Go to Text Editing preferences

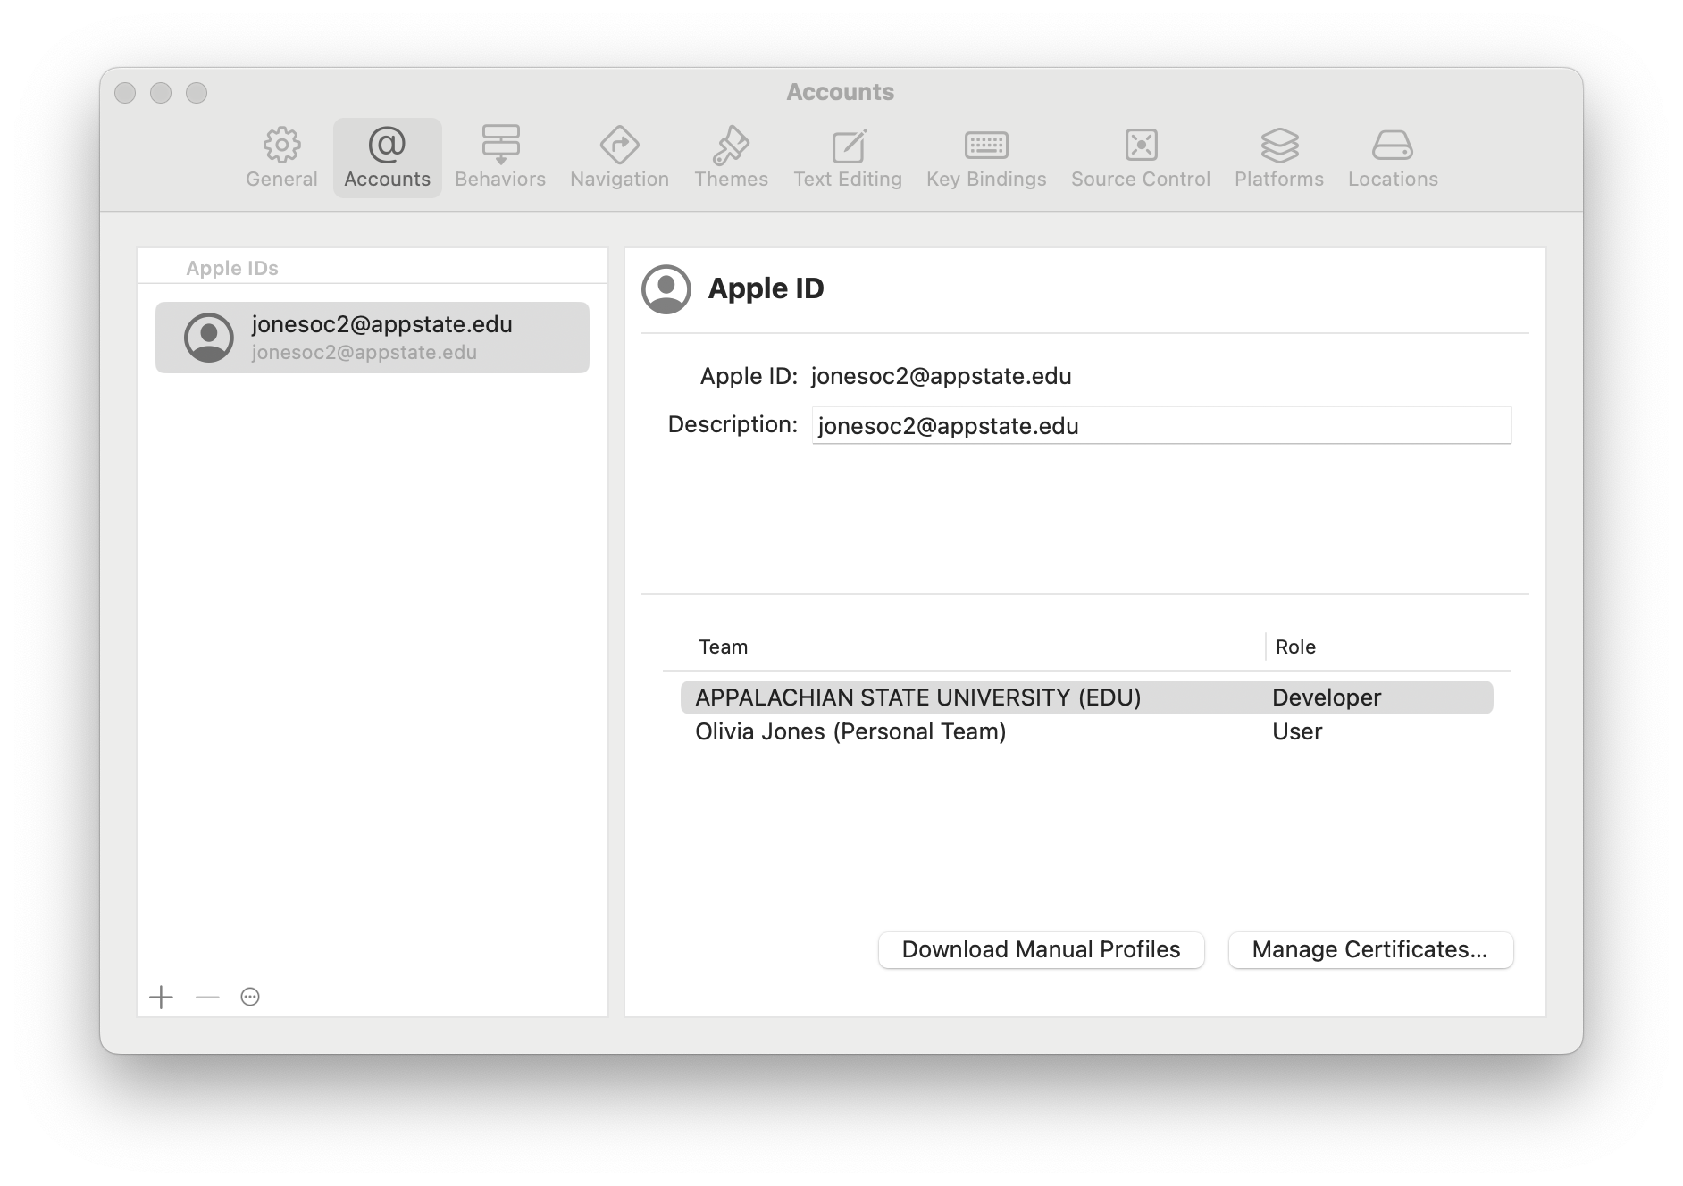pos(848,157)
